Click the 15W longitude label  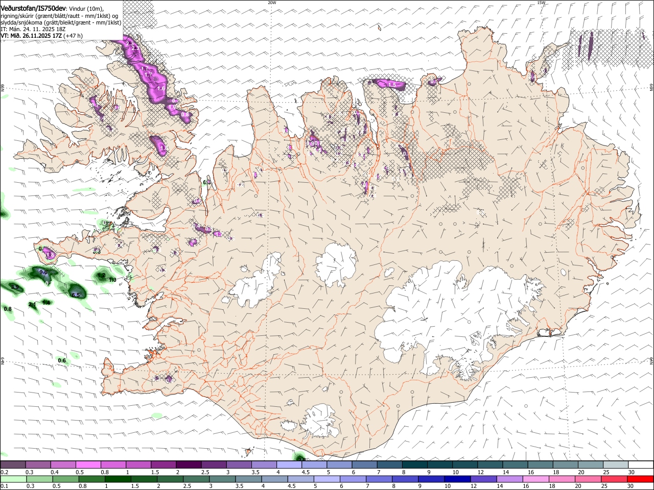point(541,3)
